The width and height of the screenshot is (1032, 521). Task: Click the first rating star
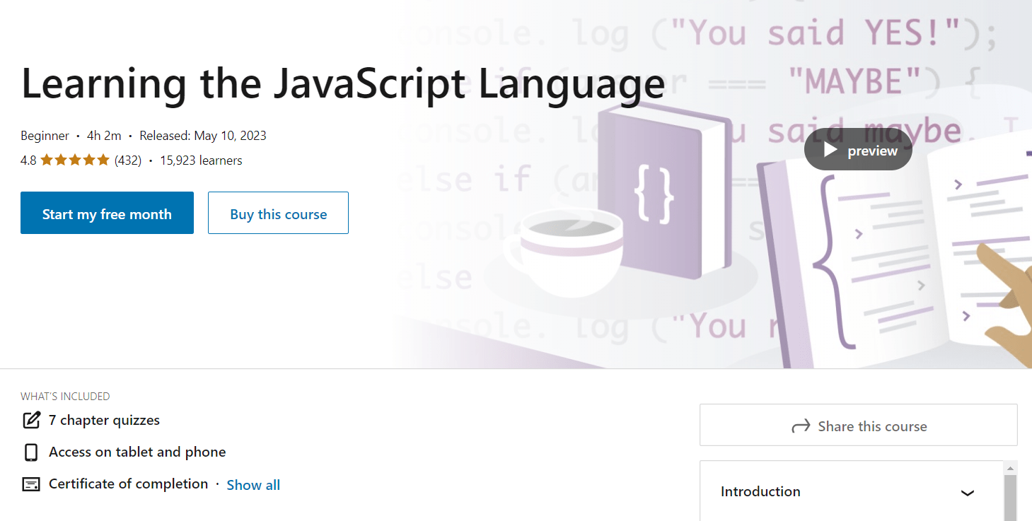click(48, 160)
